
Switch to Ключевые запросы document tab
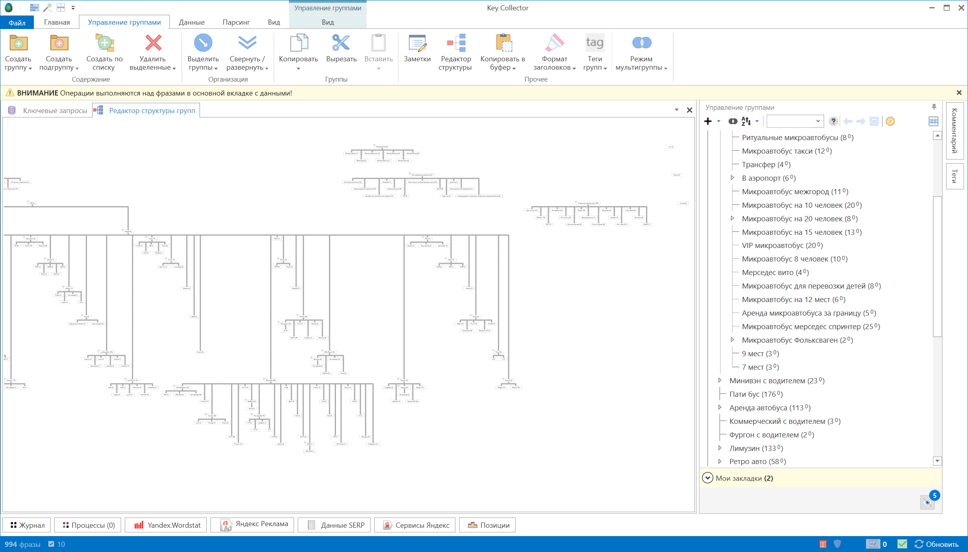[55, 111]
